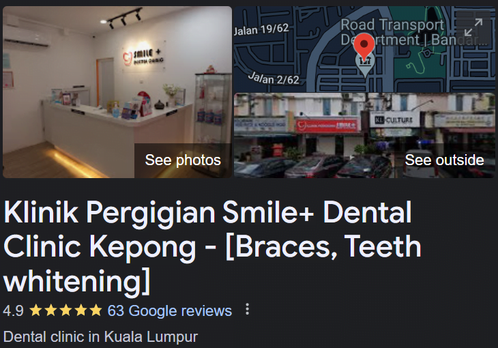
Task: Click the clinic reception interior photo
Action: (117, 92)
